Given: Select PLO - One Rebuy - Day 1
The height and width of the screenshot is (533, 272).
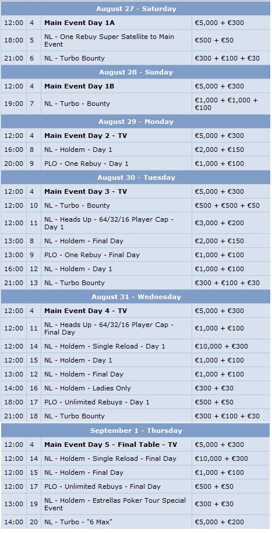Looking at the screenshot, I should pyautogui.click(x=86, y=164).
